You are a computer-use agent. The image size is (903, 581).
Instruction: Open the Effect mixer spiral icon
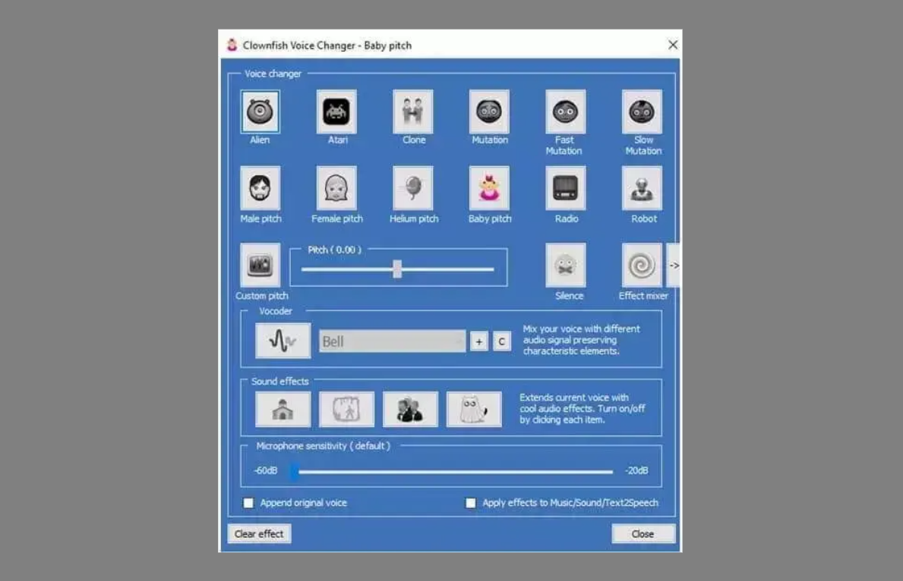642,265
